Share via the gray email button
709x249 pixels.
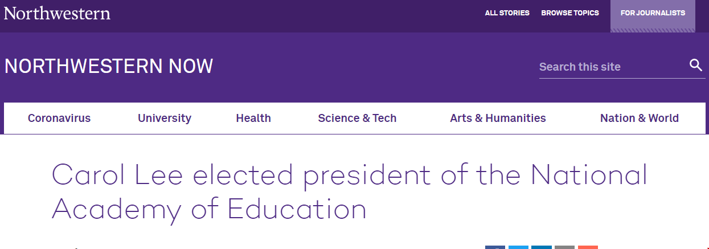click(x=564, y=247)
